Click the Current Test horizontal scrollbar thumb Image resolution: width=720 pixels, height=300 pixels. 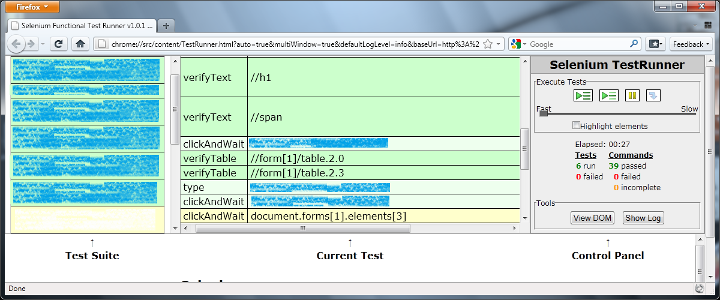(303, 228)
